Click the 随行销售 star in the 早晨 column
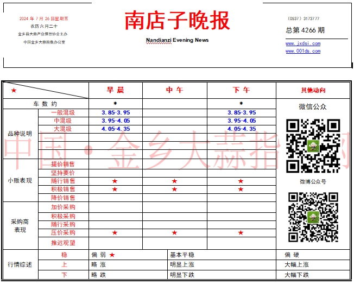354x284 pixels. (x=115, y=181)
